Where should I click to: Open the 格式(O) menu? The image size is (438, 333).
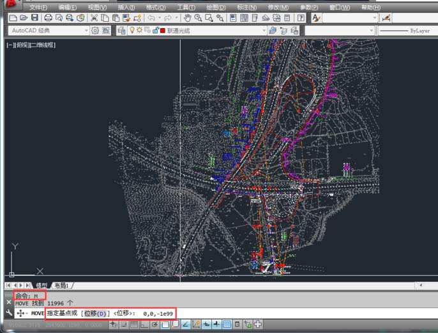(x=155, y=7)
